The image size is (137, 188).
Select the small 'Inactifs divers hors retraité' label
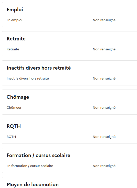pyautogui.click(x=28, y=79)
